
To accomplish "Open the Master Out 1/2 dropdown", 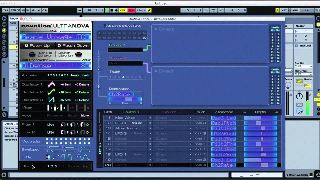I will (303, 74).
